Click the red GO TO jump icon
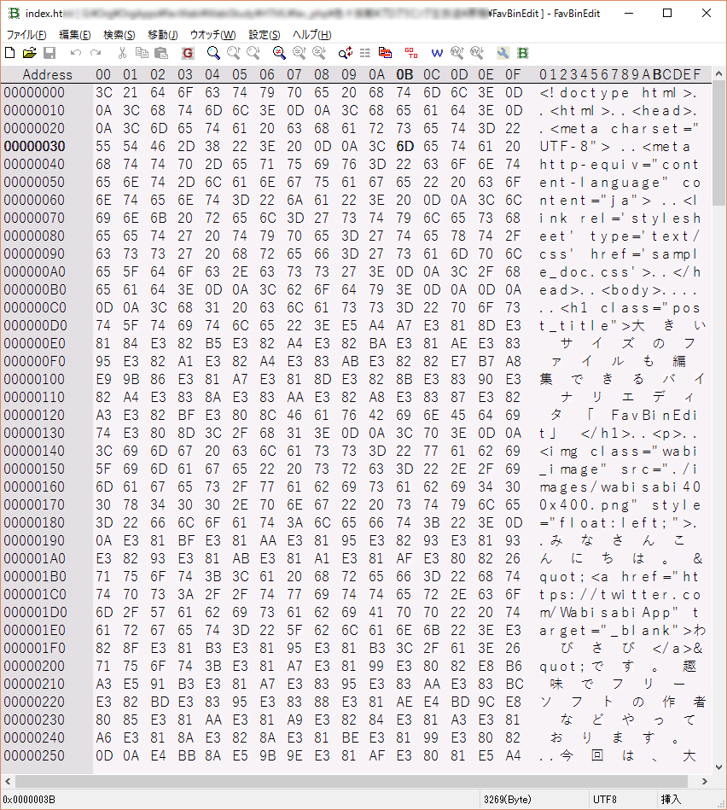This screenshot has width=727, height=810. 410,53
